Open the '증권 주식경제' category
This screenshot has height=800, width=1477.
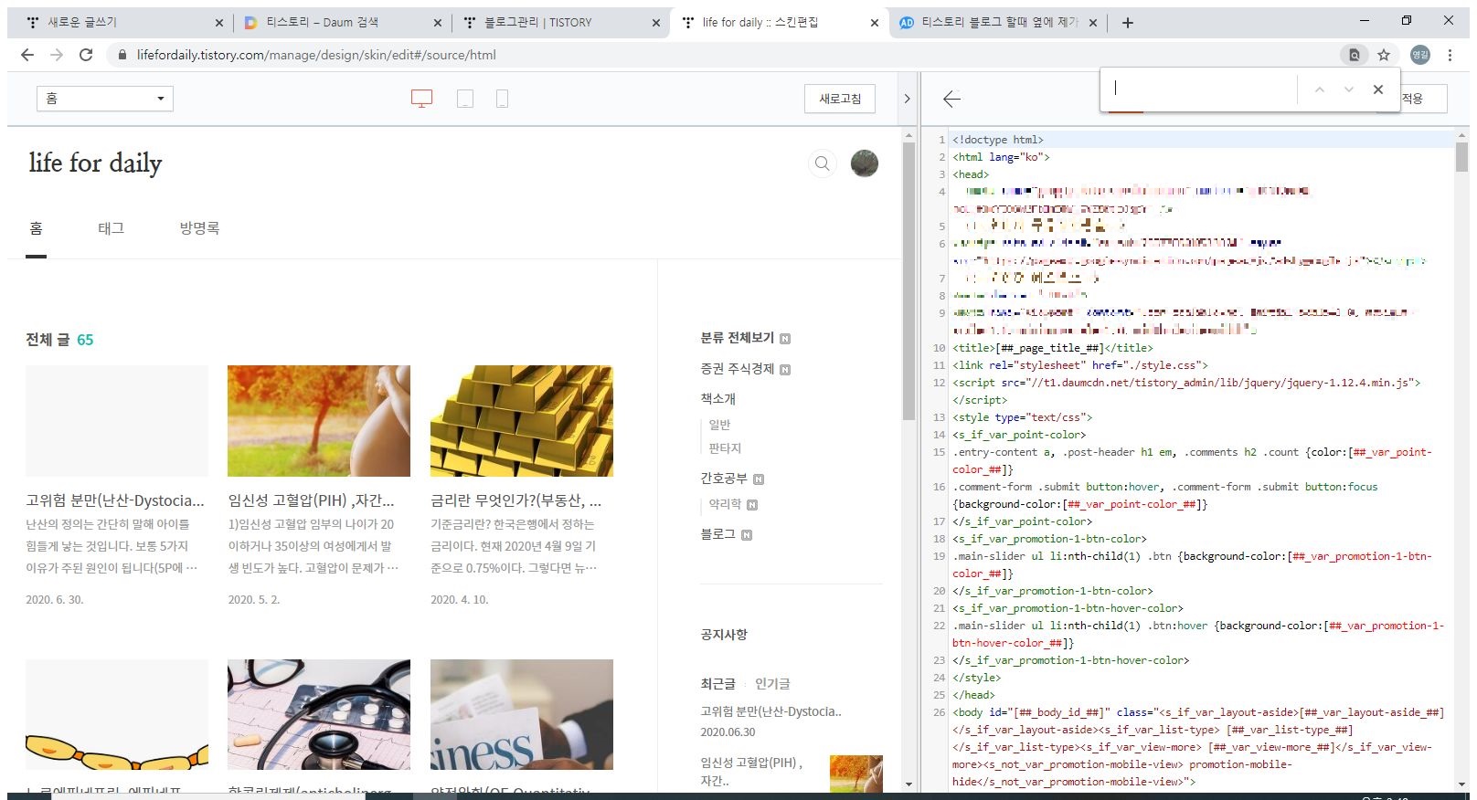[737, 369]
